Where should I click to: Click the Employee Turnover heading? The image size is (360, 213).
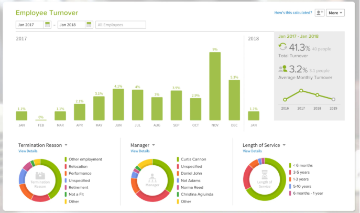pyautogui.click(x=47, y=13)
